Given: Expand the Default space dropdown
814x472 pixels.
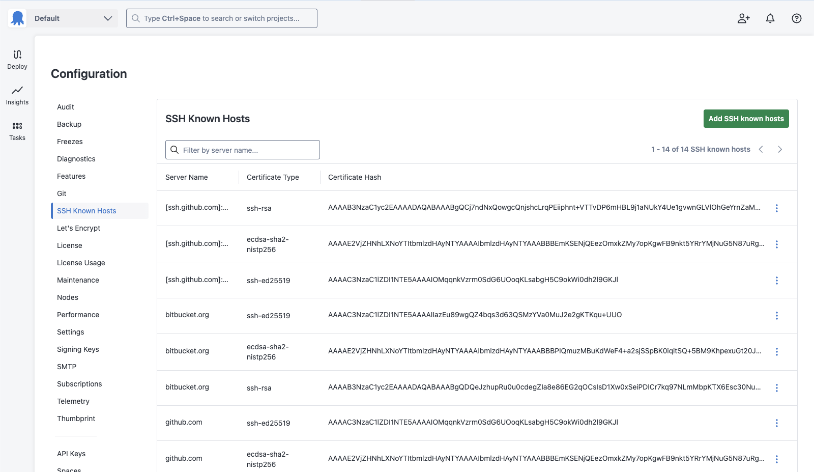Looking at the screenshot, I should [x=73, y=18].
